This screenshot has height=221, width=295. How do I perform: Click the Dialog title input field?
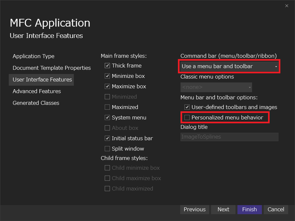[x=229, y=137]
